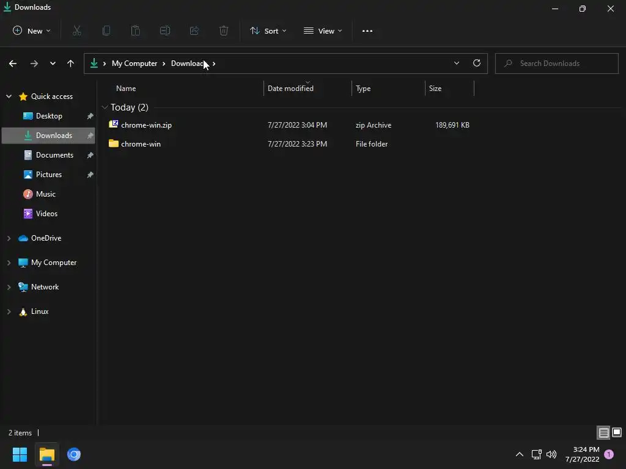Open the notification badge showing 1
Image resolution: width=626 pixels, height=469 pixels.
point(609,454)
